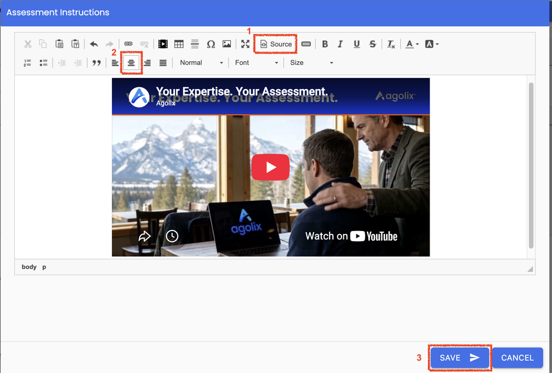The image size is (552, 373).
Task: Justify the text
Action: (162, 63)
